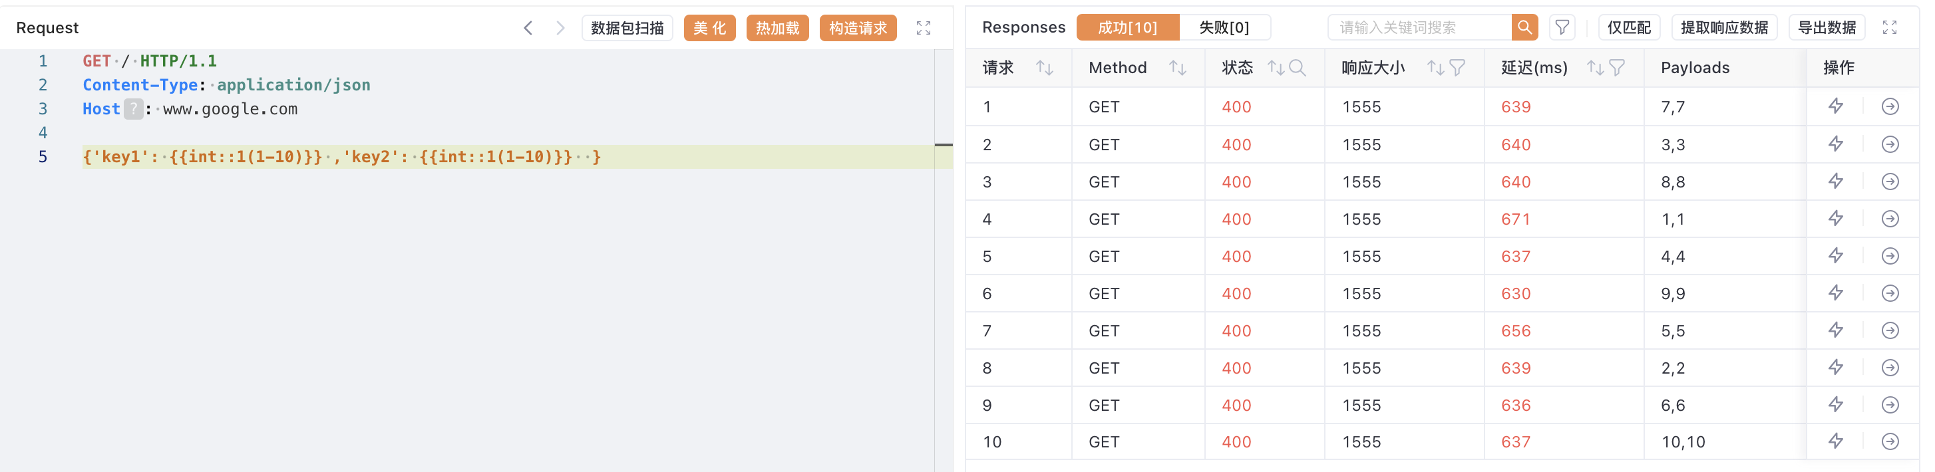Sort the table by Method column
This screenshot has width=1935, height=472.
click(x=1177, y=68)
